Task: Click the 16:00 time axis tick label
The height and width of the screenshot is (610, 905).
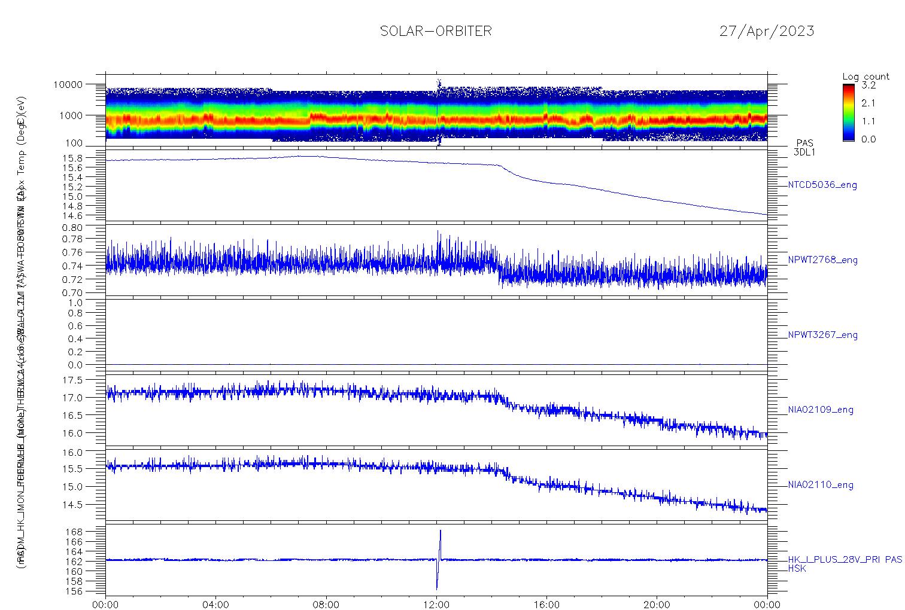Action: point(546,605)
